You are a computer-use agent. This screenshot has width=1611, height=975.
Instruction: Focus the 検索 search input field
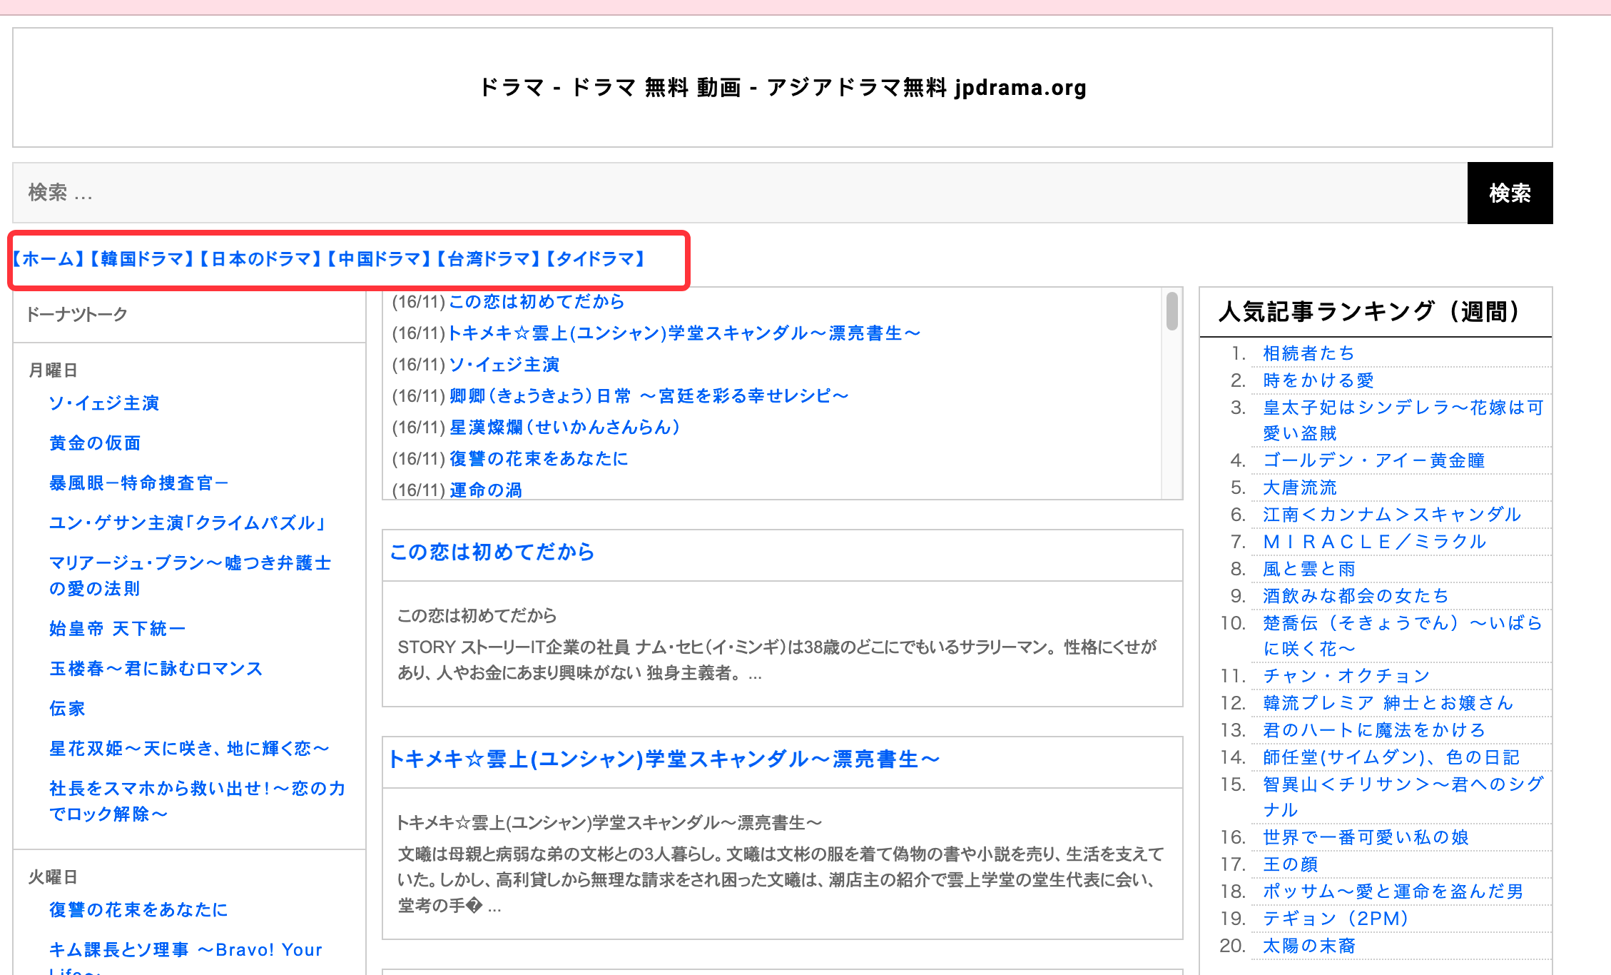click(x=740, y=193)
